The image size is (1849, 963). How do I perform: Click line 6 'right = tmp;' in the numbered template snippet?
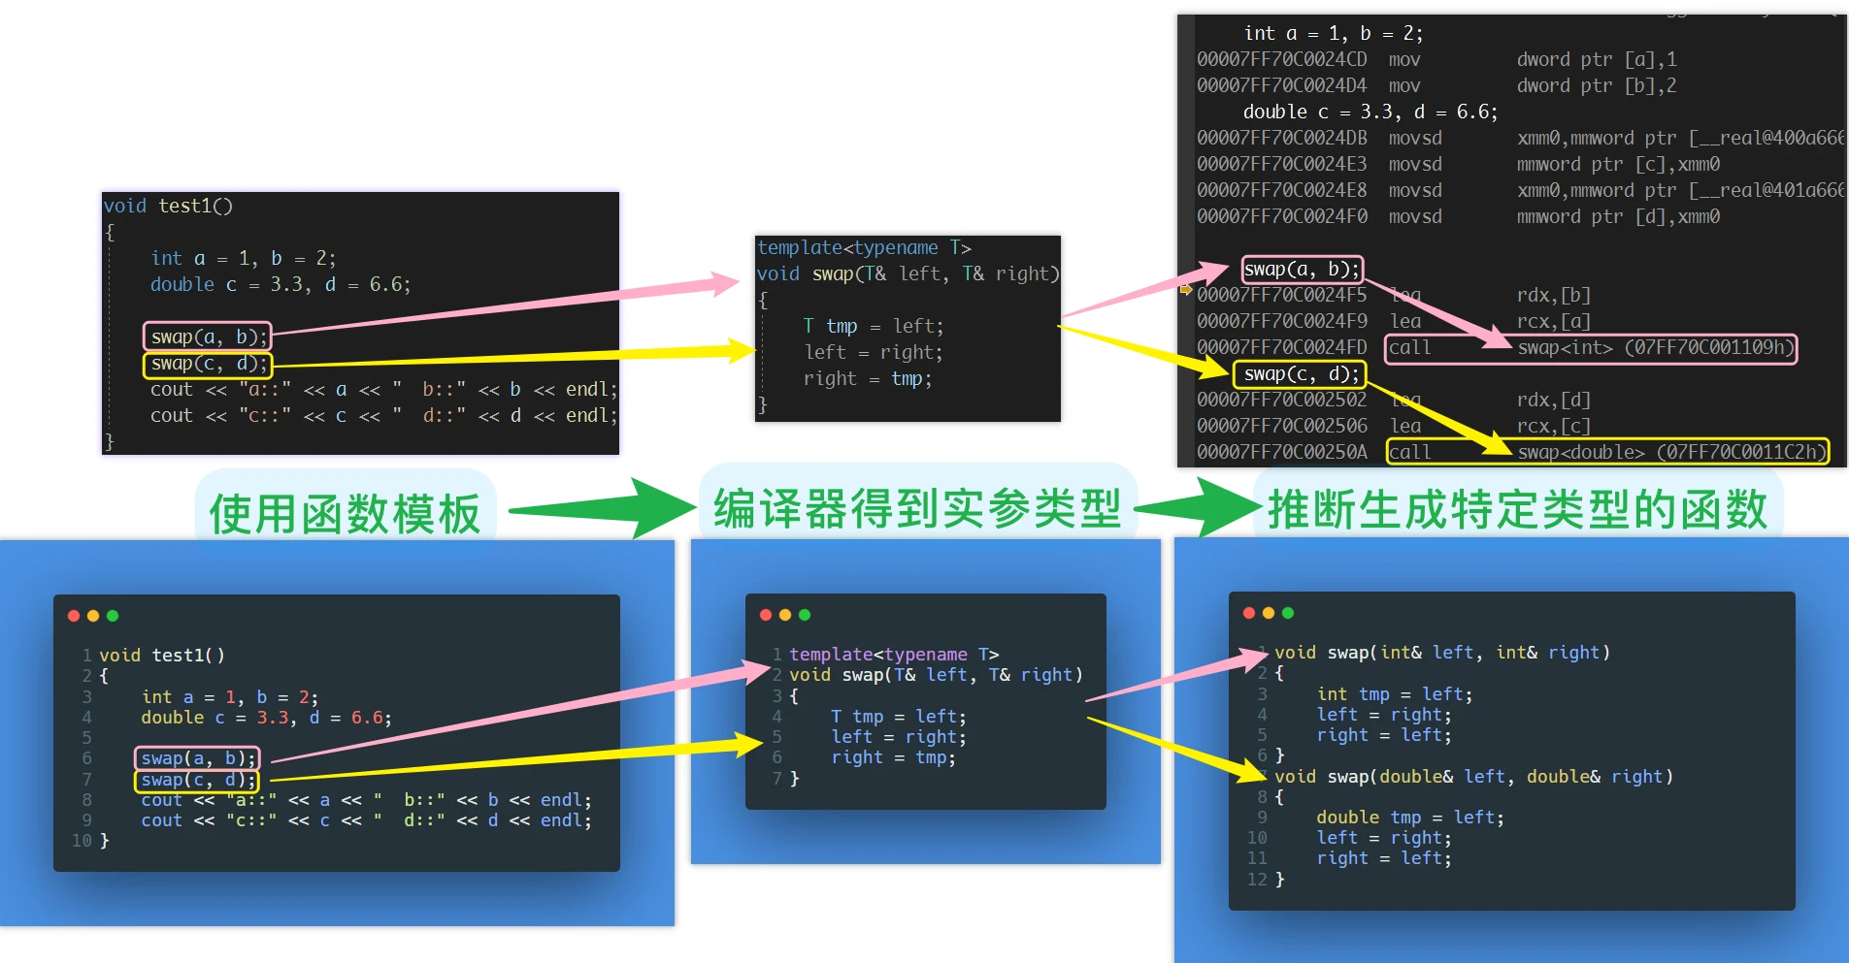coord(893,757)
